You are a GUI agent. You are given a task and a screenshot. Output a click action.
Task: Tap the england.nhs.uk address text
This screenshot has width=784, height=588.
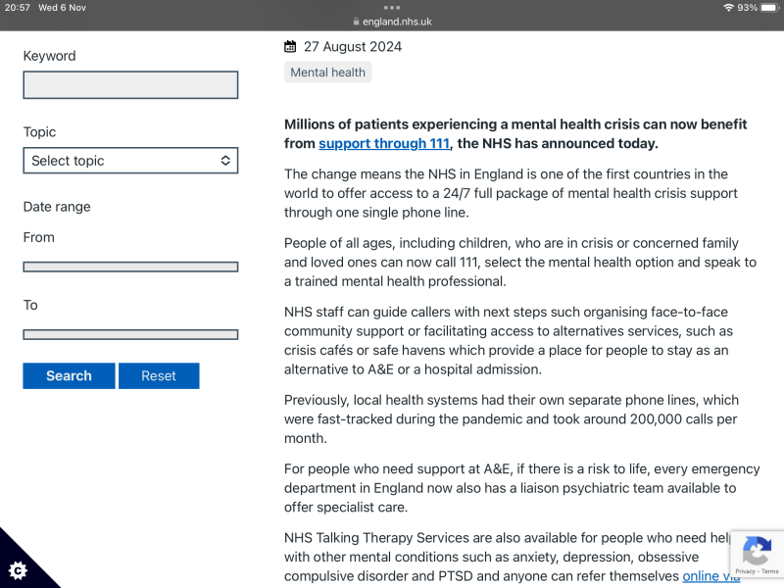tap(397, 22)
